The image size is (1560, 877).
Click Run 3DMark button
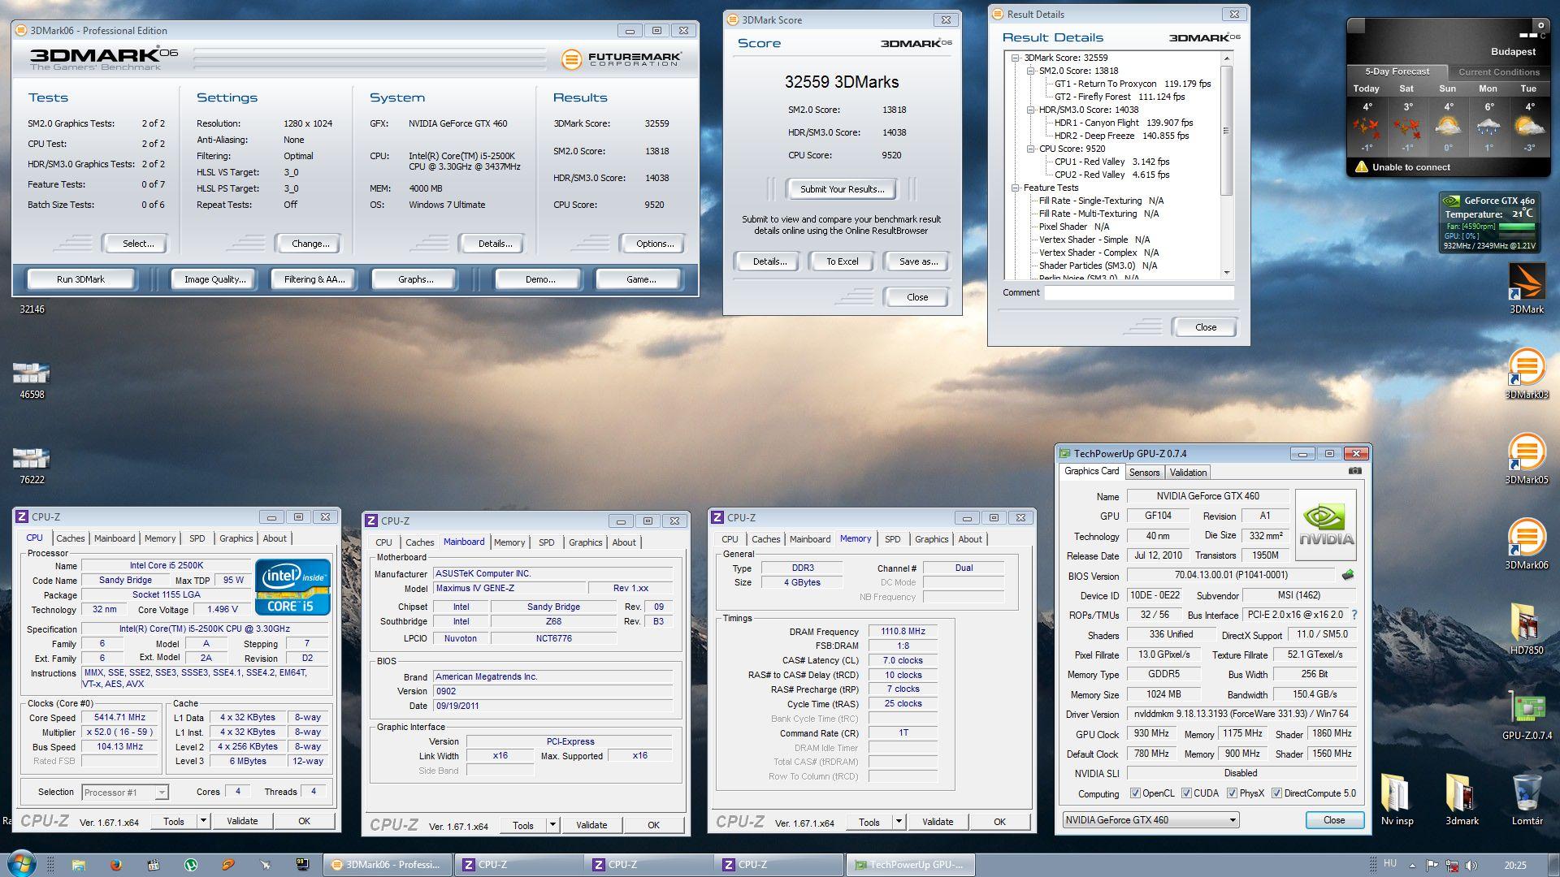pyautogui.click(x=80, y=279)
